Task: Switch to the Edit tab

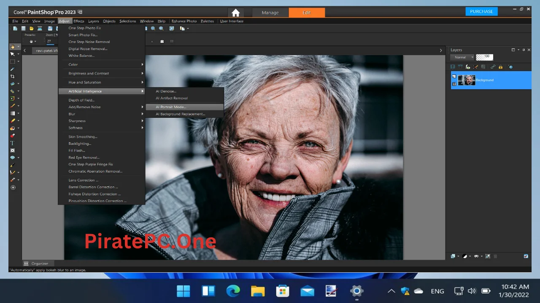Action: 307,13
